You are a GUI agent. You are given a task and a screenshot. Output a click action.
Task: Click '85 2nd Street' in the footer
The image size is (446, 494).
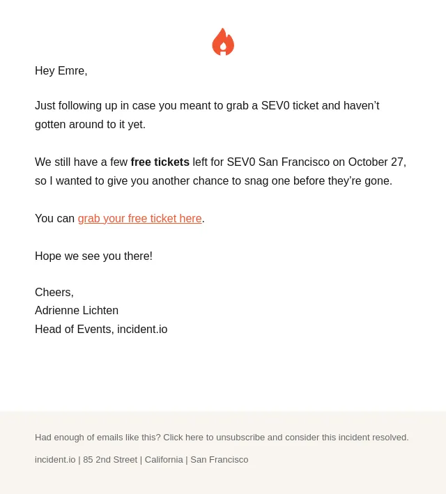pos(110,460)
